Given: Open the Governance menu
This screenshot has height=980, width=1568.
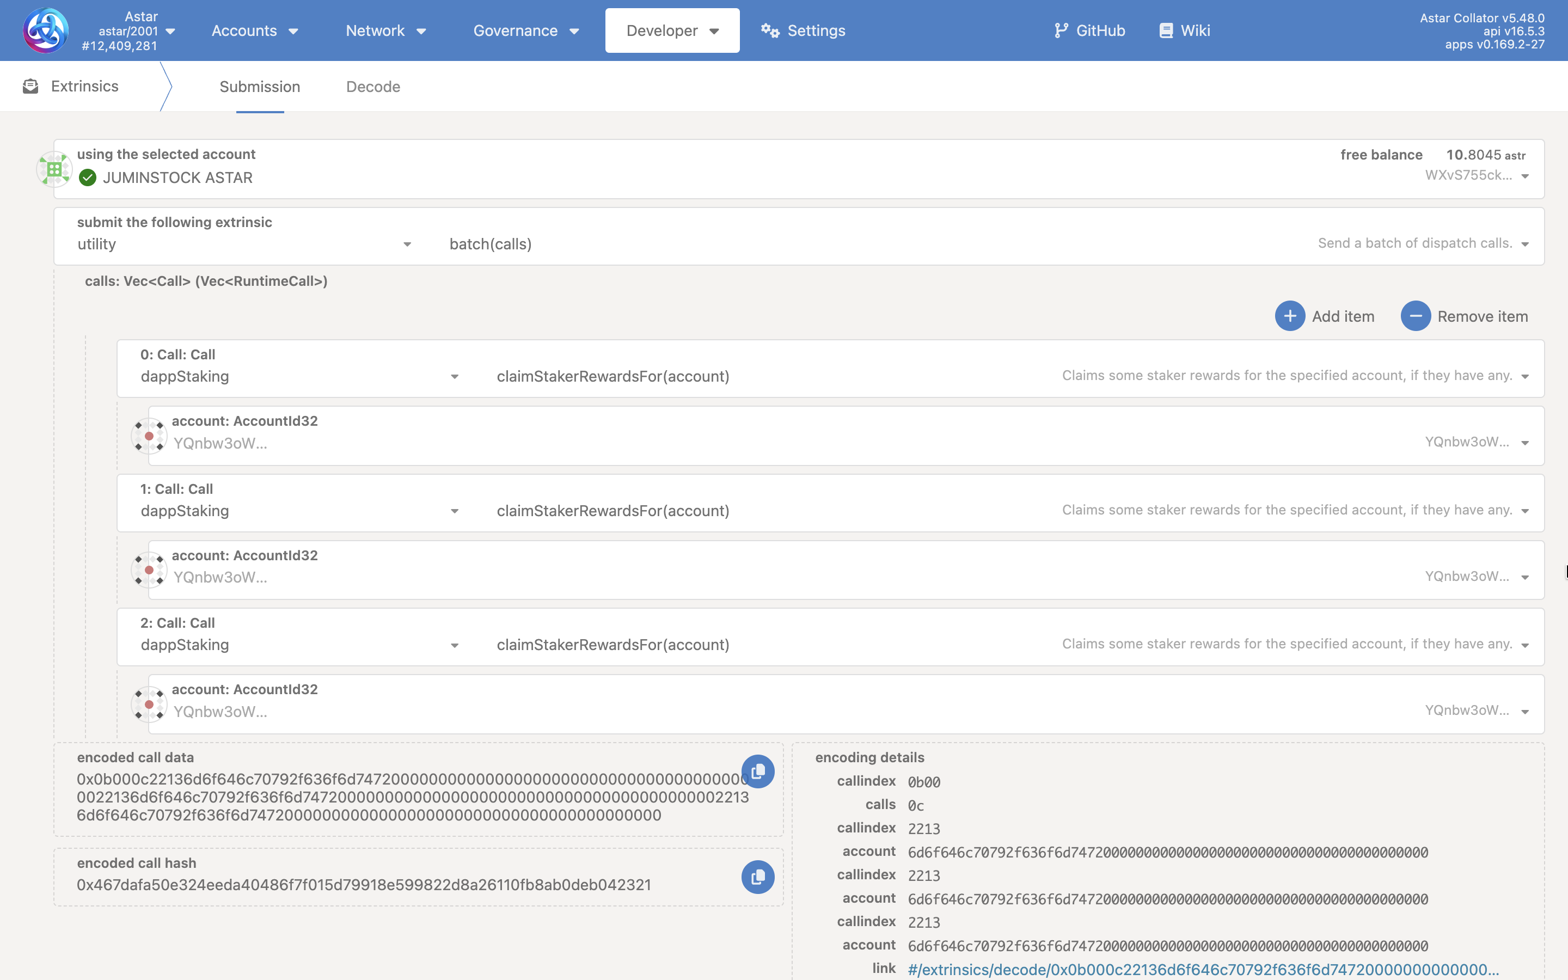Looking at the screenshot, I should pyautogui.click(x=525, y=30).
